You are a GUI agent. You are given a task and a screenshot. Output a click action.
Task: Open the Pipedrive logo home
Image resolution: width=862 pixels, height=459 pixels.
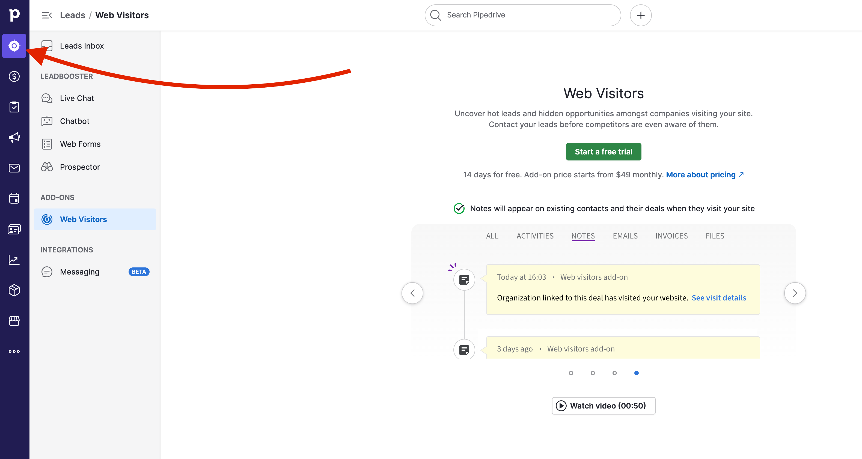coord(14,15)
